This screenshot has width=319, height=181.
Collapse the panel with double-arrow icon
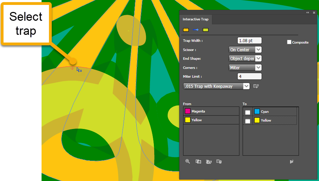point(308,13)
